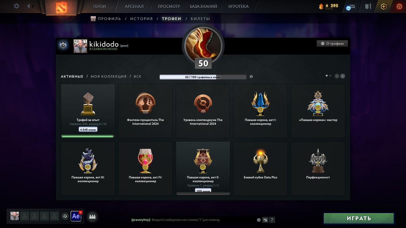Focus the chat message input field
This screenshot has height=228, width=406.
coord(203,220)
